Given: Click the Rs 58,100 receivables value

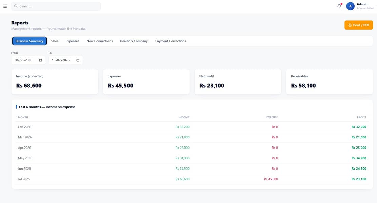Looking at the screenshot, I should pos(303,86).
